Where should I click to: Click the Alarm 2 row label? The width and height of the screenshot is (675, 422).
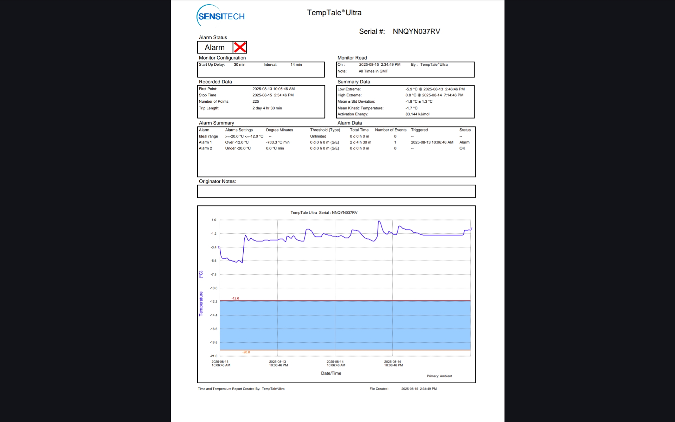click(x=205, y=148)
